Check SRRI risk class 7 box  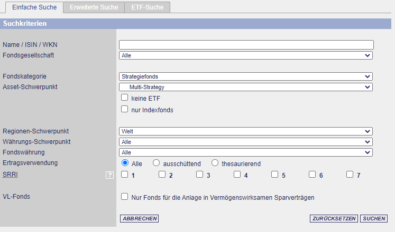point(350,175)
